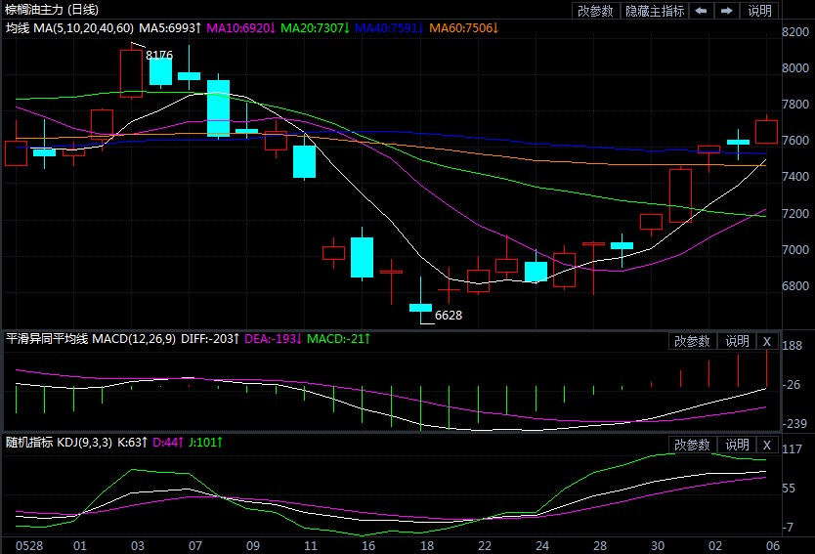
Task: Click the right arrow button in the main chart header
Action: coord(726,11)
